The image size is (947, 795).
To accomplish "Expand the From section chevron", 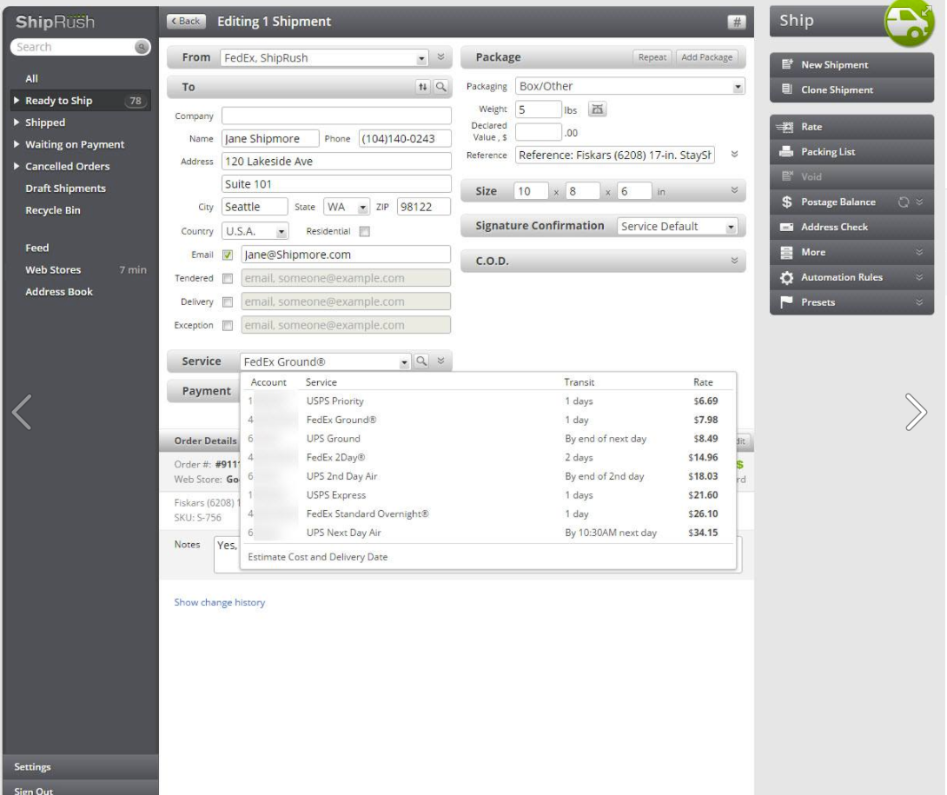I will pos(440,57).
